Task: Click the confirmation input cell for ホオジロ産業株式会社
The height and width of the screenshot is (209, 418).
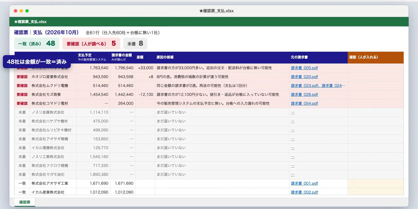Action: [376, 77]
